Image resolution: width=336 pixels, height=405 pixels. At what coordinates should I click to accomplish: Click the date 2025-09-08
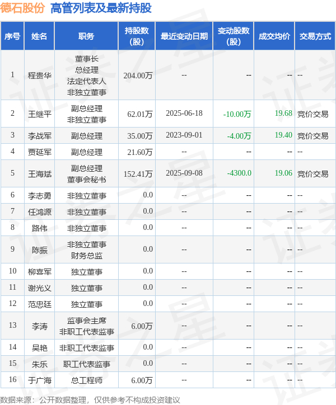[x=184, y=173]
